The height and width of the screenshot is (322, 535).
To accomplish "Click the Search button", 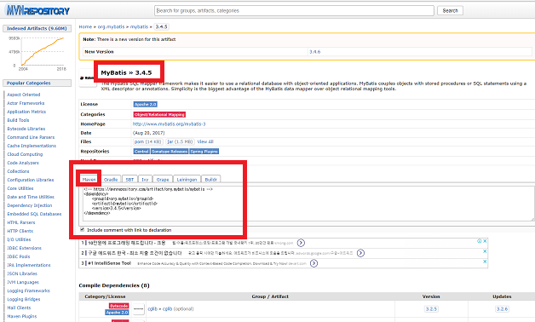I will click(450, 10).
